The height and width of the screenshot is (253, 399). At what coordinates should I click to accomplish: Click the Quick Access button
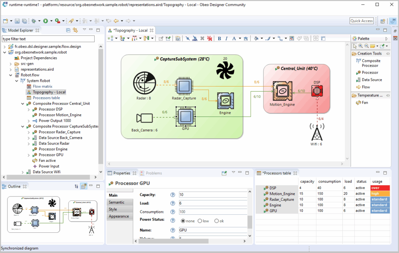point(361,21)
